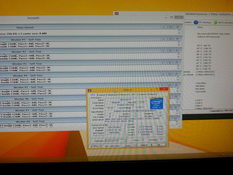
Task: Minimize the Worker #3 Self-Test window
Action: tap(163, 63)
